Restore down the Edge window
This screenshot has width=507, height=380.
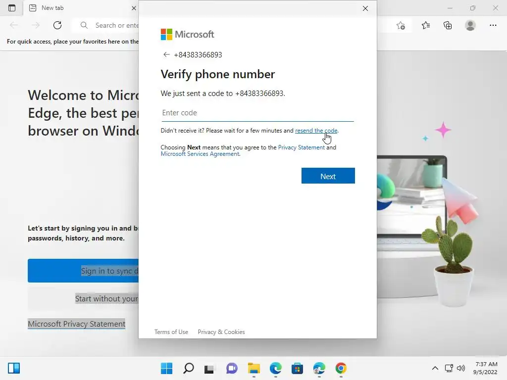pyautogui.click(x=473, y=8)
